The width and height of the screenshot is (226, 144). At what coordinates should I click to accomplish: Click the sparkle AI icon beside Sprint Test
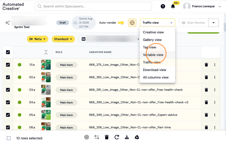coord(7,23)
